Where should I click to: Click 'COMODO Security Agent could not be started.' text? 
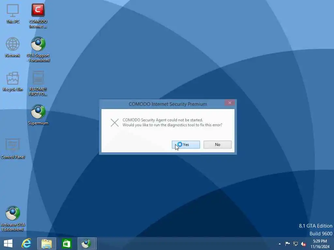[x=163, y=120]
